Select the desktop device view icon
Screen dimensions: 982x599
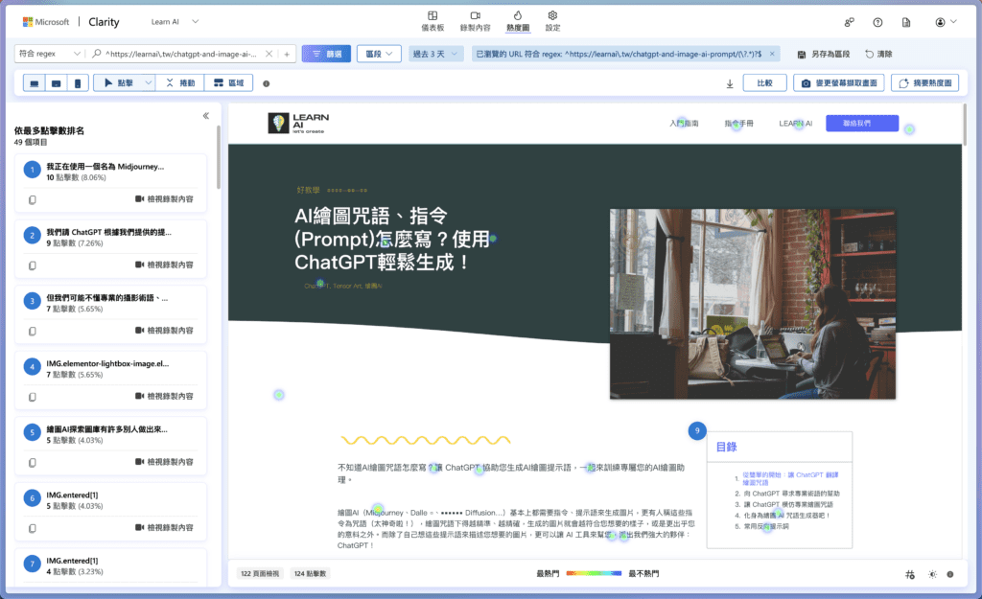[35, 83]
